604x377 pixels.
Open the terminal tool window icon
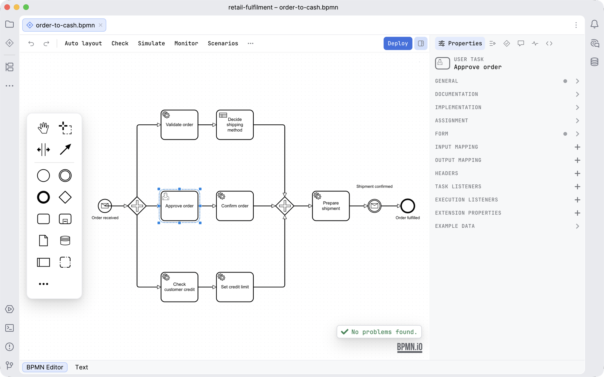coord(9,328)
